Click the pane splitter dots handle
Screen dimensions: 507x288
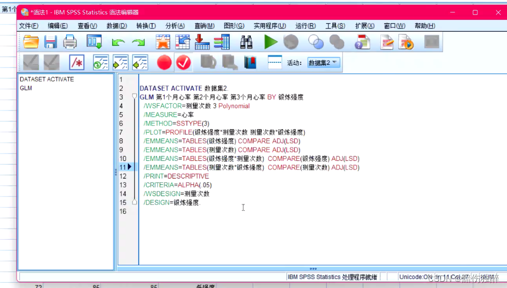[116, 172]
